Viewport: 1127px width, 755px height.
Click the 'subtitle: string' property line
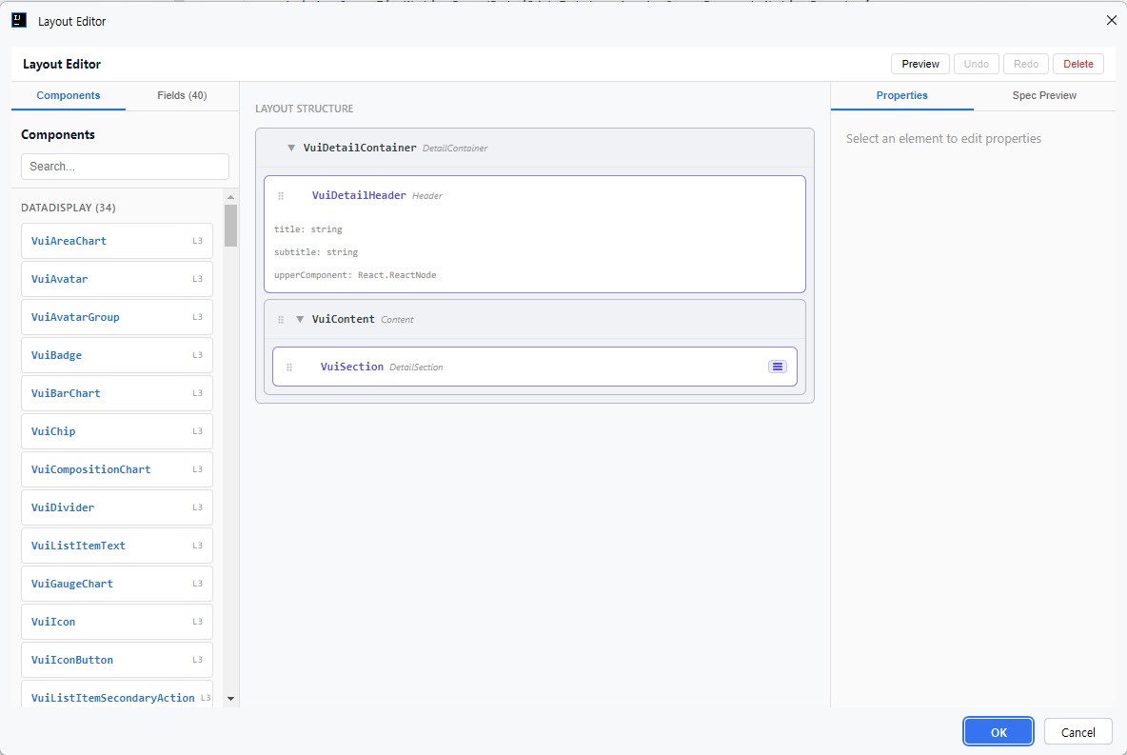click(315, 252)
